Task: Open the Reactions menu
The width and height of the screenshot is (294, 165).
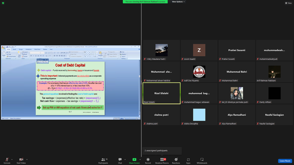Action: (176, 160)
